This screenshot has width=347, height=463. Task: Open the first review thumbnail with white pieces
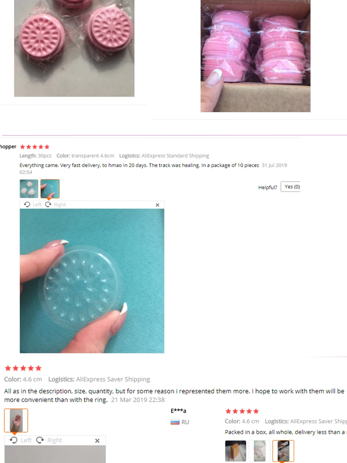click(29, 189)
